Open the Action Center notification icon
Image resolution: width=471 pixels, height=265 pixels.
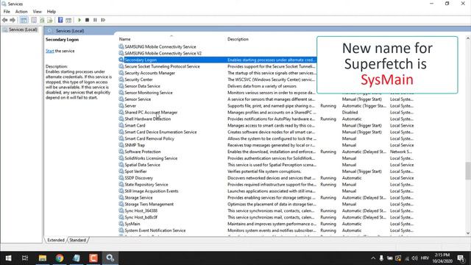[x=461, y=258]
